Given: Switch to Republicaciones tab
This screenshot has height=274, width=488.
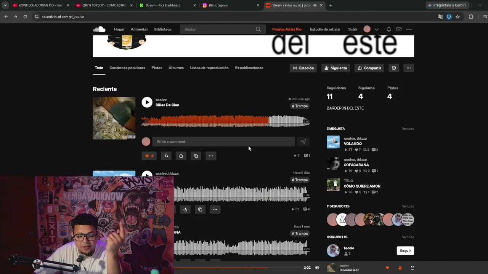Looking at the screenshot, I should pyautogui.click(x=249, y=68).
